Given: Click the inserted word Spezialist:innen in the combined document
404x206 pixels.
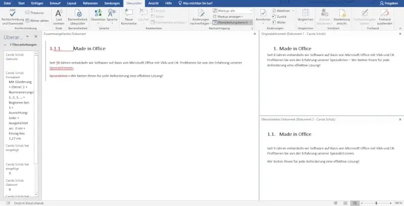Looking at the screenshot, I should point(62,68).
